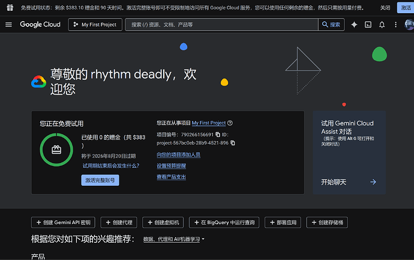
Task: Click the arrow icon next to 开始聊天
Action: tap(373, 182)
